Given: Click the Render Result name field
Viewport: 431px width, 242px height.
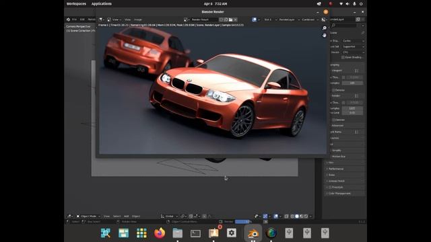Looking at the screenshot, I should (204, 19).
